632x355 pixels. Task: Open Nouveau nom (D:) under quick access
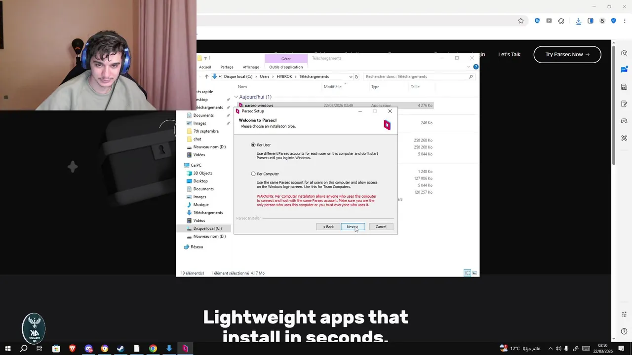tap(209, 147)
